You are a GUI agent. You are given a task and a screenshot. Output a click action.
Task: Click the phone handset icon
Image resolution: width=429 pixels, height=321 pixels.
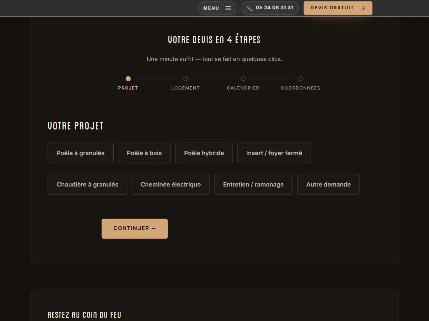click(250, 8)
